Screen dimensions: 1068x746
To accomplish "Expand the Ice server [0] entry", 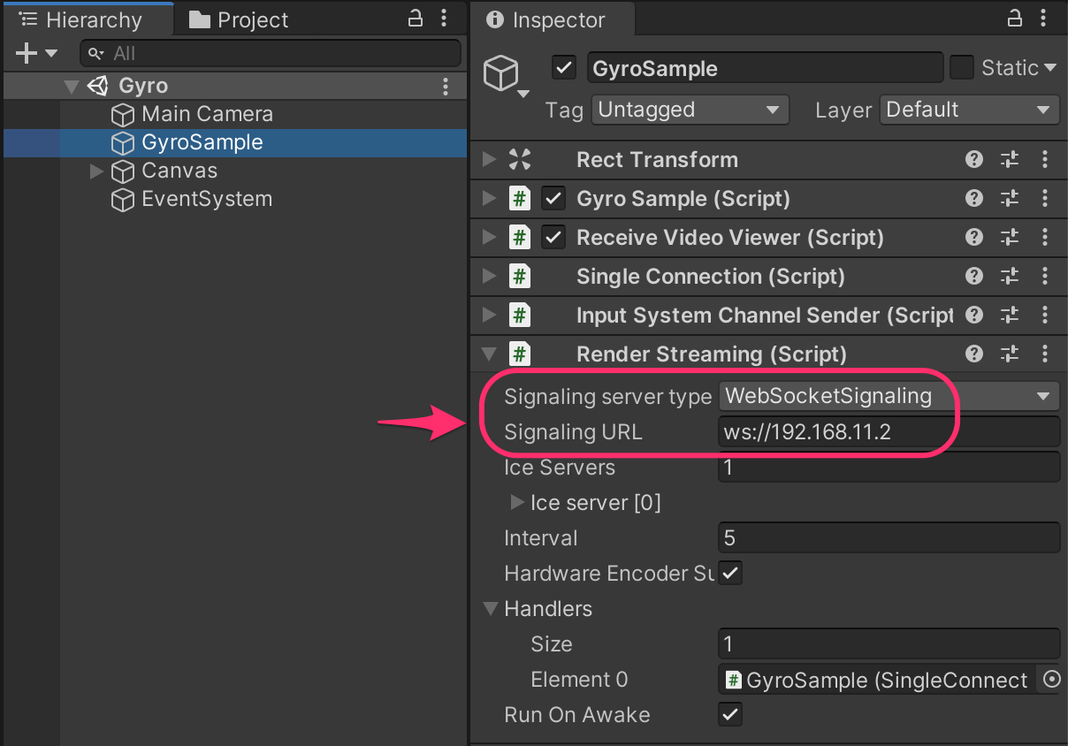I will click(x=517, y=502).
